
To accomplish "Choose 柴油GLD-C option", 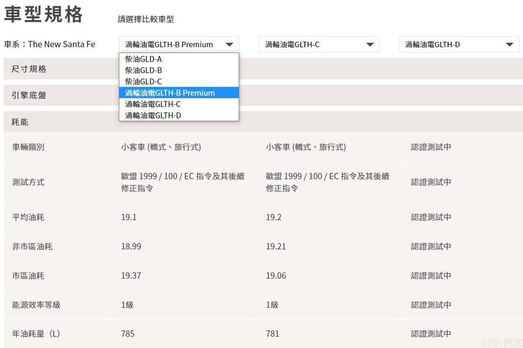I will [x=144, y=82].
